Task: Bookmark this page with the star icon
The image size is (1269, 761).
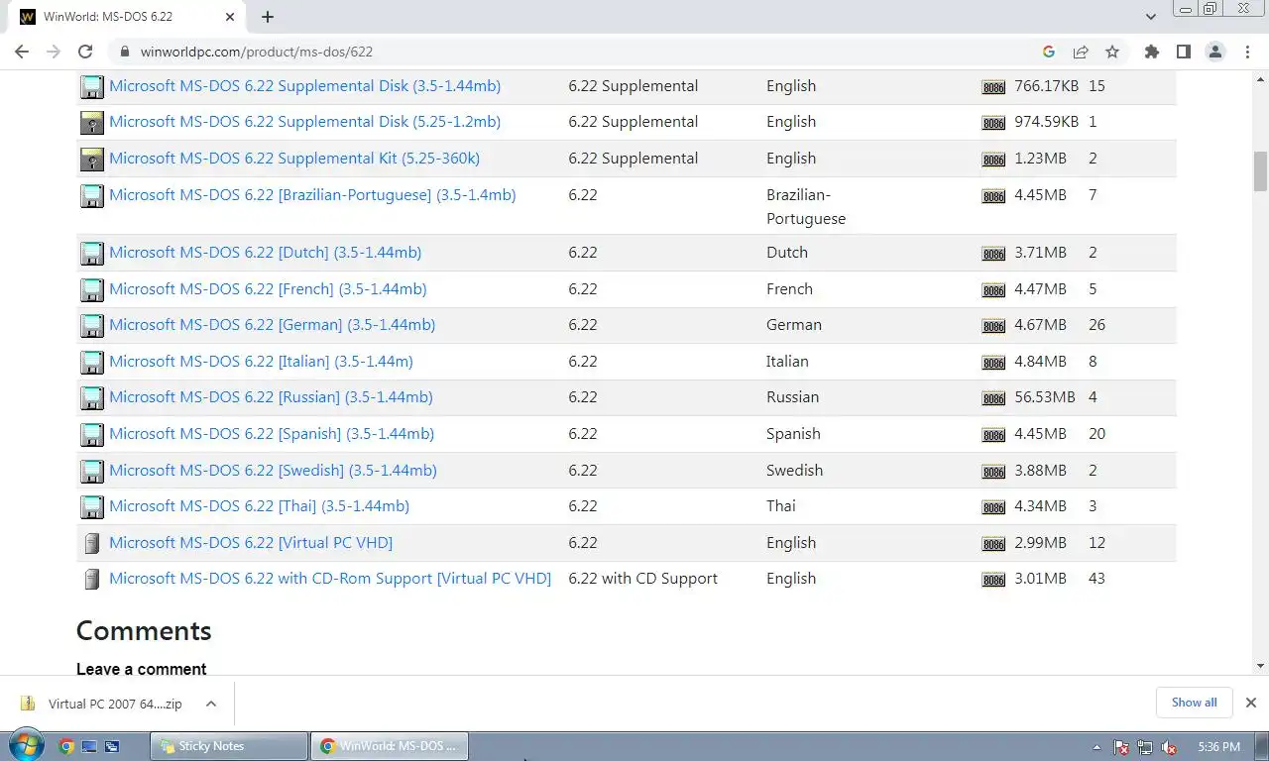Action: point(1112,52)
